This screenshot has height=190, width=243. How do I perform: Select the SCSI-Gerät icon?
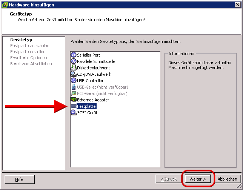coord(74,113)
